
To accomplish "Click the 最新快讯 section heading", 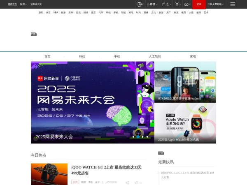I will click(166, 162).
